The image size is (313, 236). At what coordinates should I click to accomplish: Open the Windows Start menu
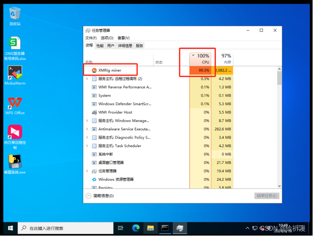click(x=10, y=228)
